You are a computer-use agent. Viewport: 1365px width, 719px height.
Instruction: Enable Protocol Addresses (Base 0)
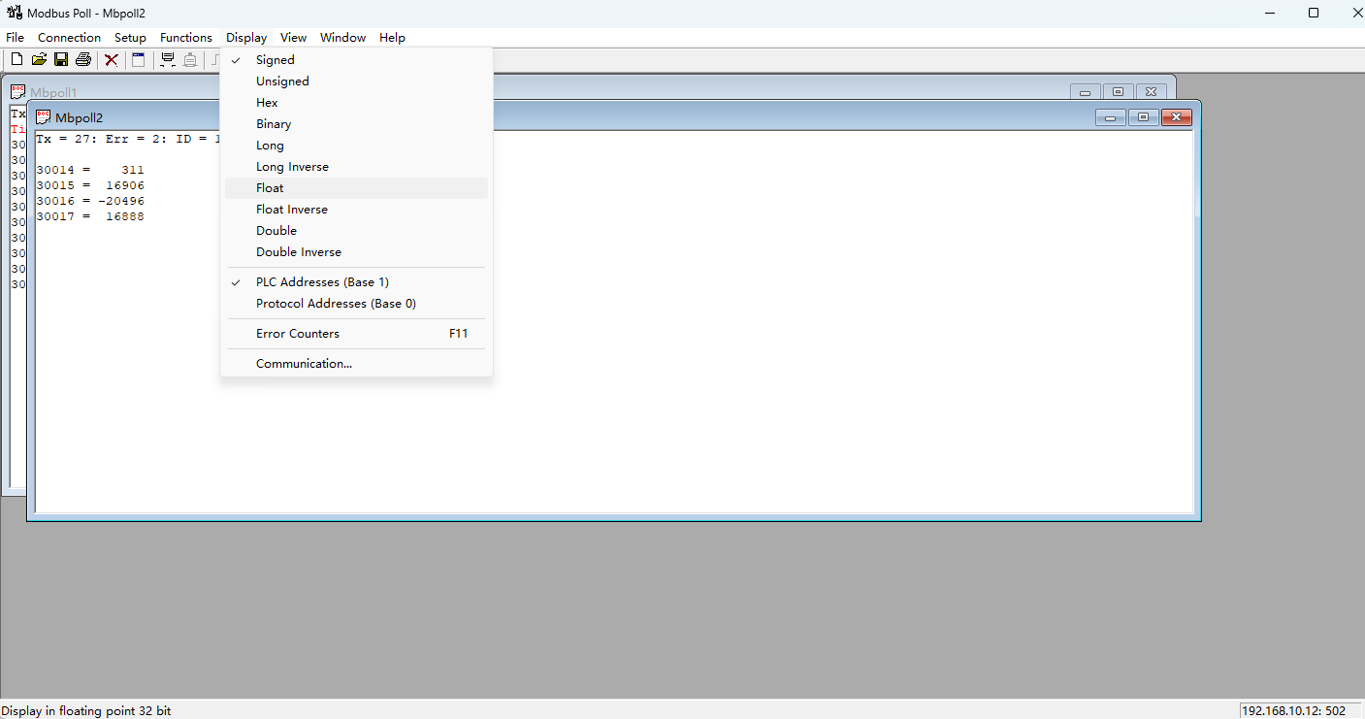tap(336, 304)
